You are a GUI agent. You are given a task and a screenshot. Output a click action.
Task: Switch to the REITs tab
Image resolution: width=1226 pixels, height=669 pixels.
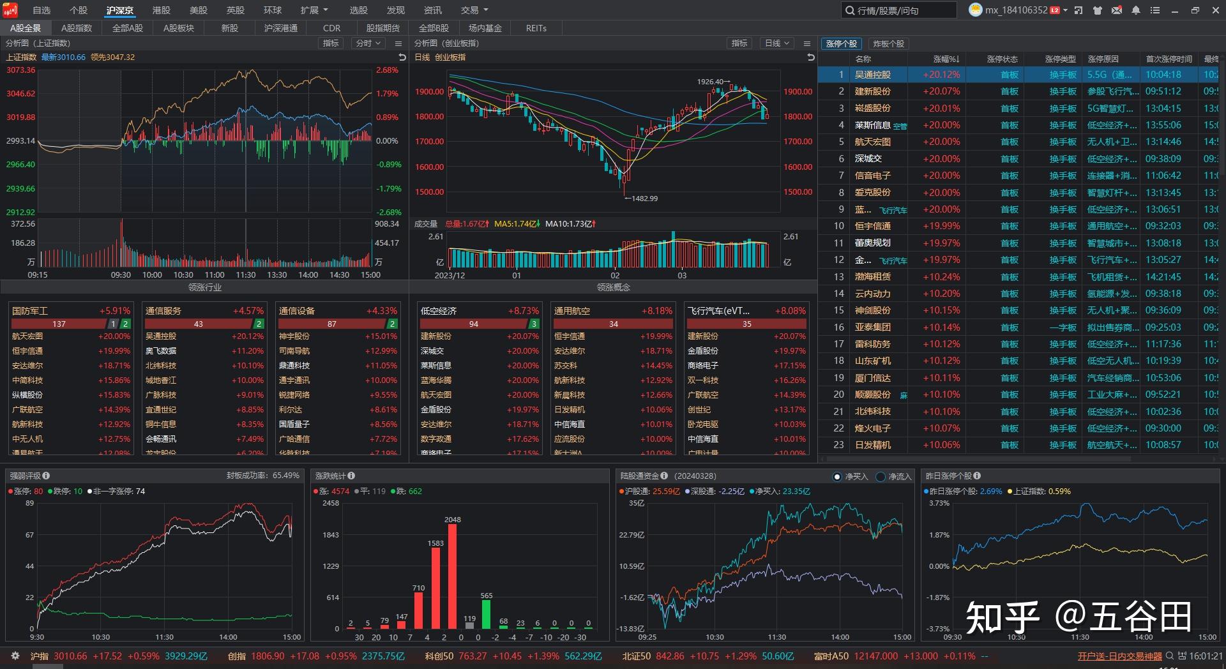coord(536,28)
